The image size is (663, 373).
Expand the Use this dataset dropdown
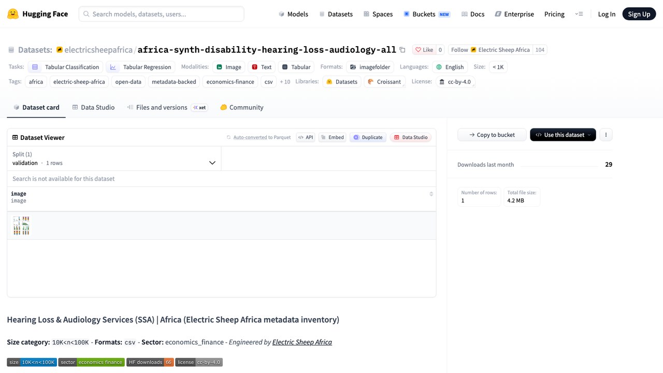coord(563,135)
